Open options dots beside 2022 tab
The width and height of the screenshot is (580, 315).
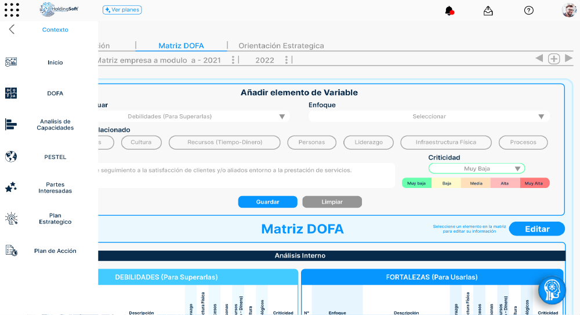(287, 60)
